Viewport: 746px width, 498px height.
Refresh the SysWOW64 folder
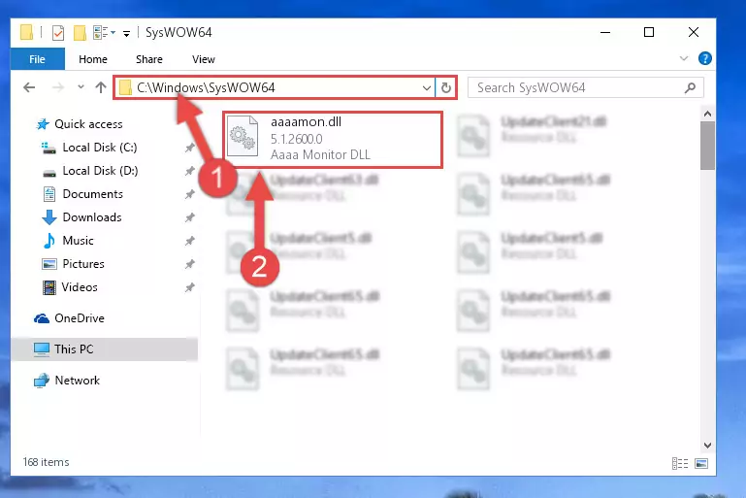[446, 88]
